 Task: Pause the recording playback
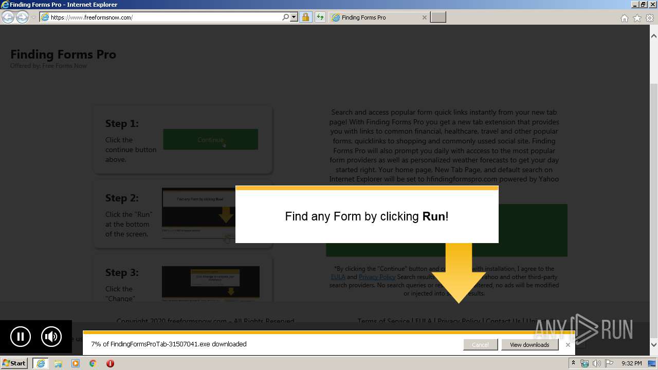coord(21,337)
